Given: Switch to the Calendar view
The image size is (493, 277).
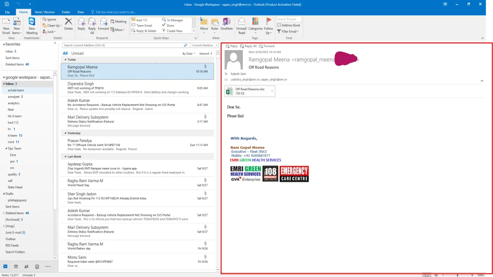Looking at the screenshot, I should (16, 266).
